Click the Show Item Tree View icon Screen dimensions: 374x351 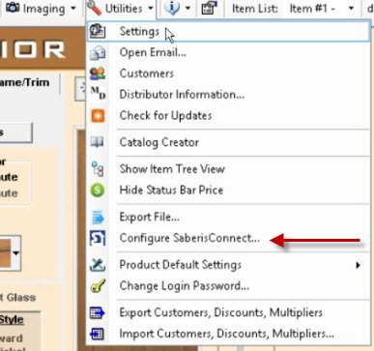98,169
